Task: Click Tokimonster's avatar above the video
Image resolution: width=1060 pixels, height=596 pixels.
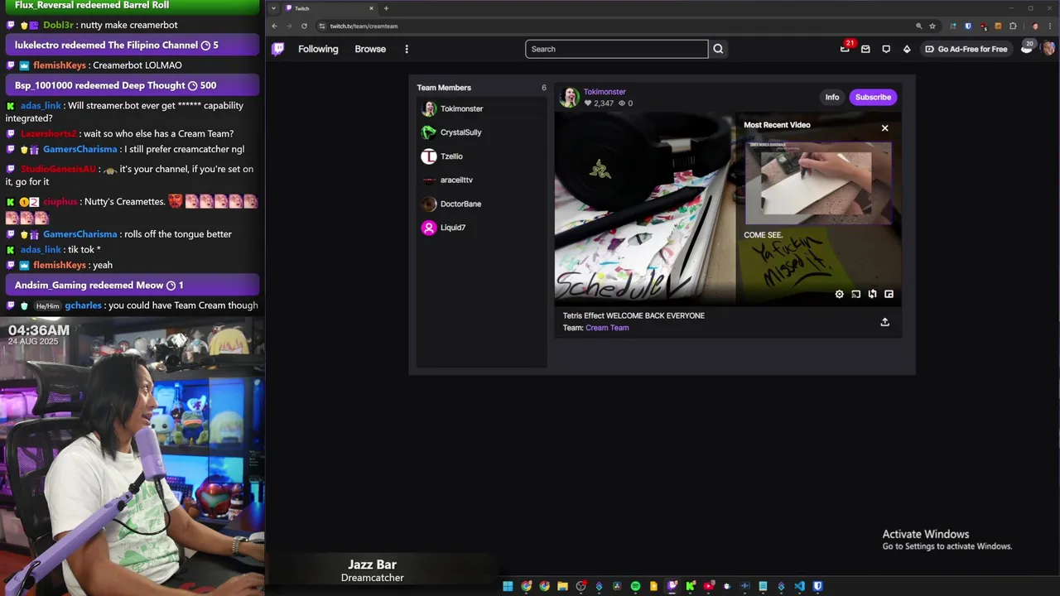Action: click(570, 97)
